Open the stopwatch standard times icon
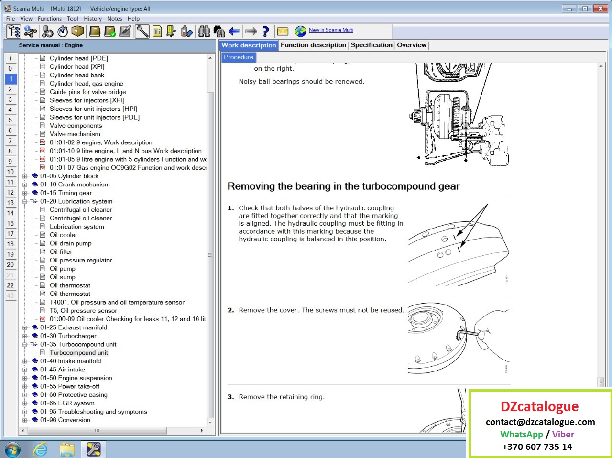612x458 pixels. 63,32
